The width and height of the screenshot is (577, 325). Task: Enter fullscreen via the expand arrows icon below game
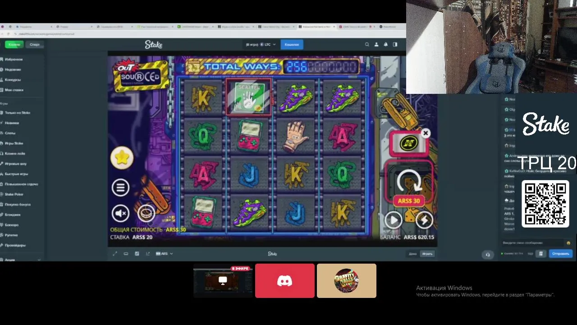114,254
